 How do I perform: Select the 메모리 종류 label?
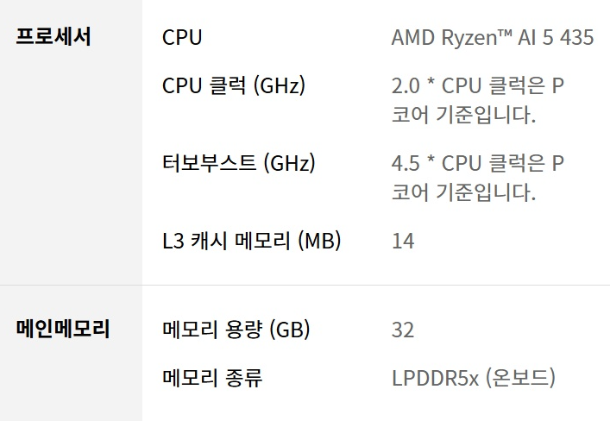click(212, 377)
